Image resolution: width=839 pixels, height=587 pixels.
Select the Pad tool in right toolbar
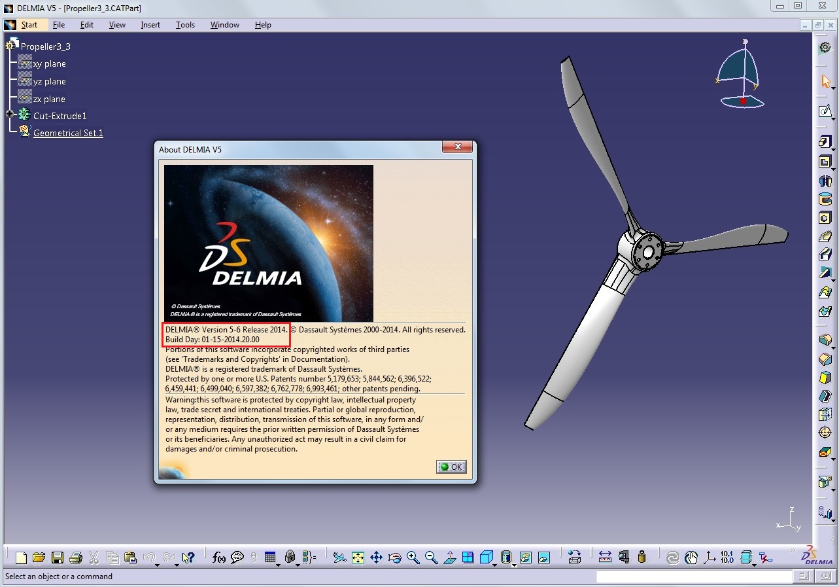[824, 142]
